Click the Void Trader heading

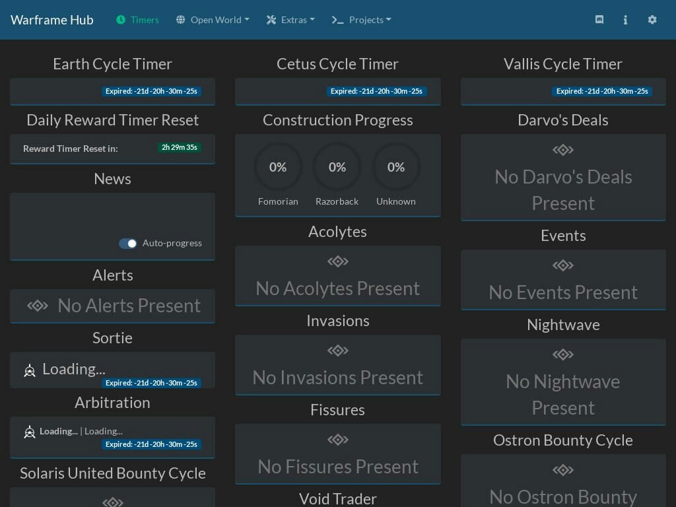(337, 499)
